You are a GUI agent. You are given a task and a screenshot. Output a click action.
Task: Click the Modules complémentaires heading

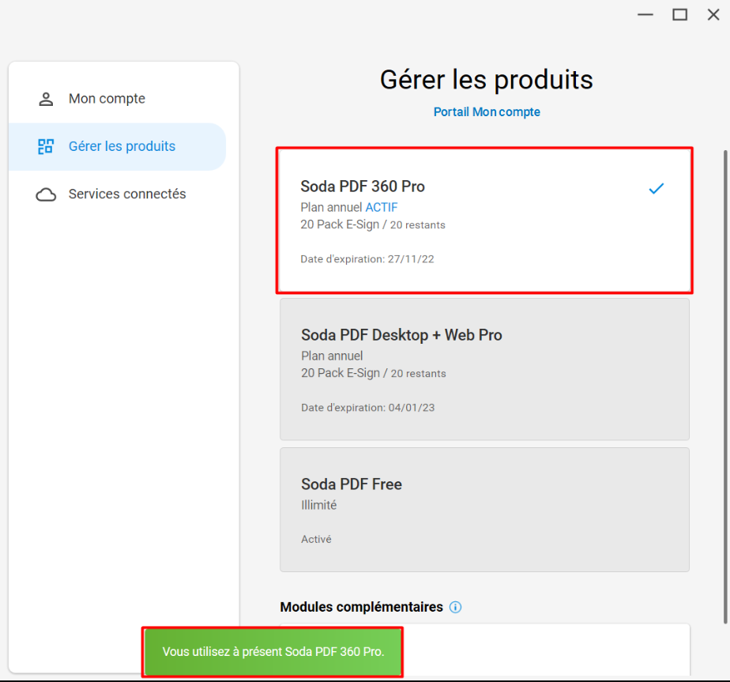tap(361, 607)
